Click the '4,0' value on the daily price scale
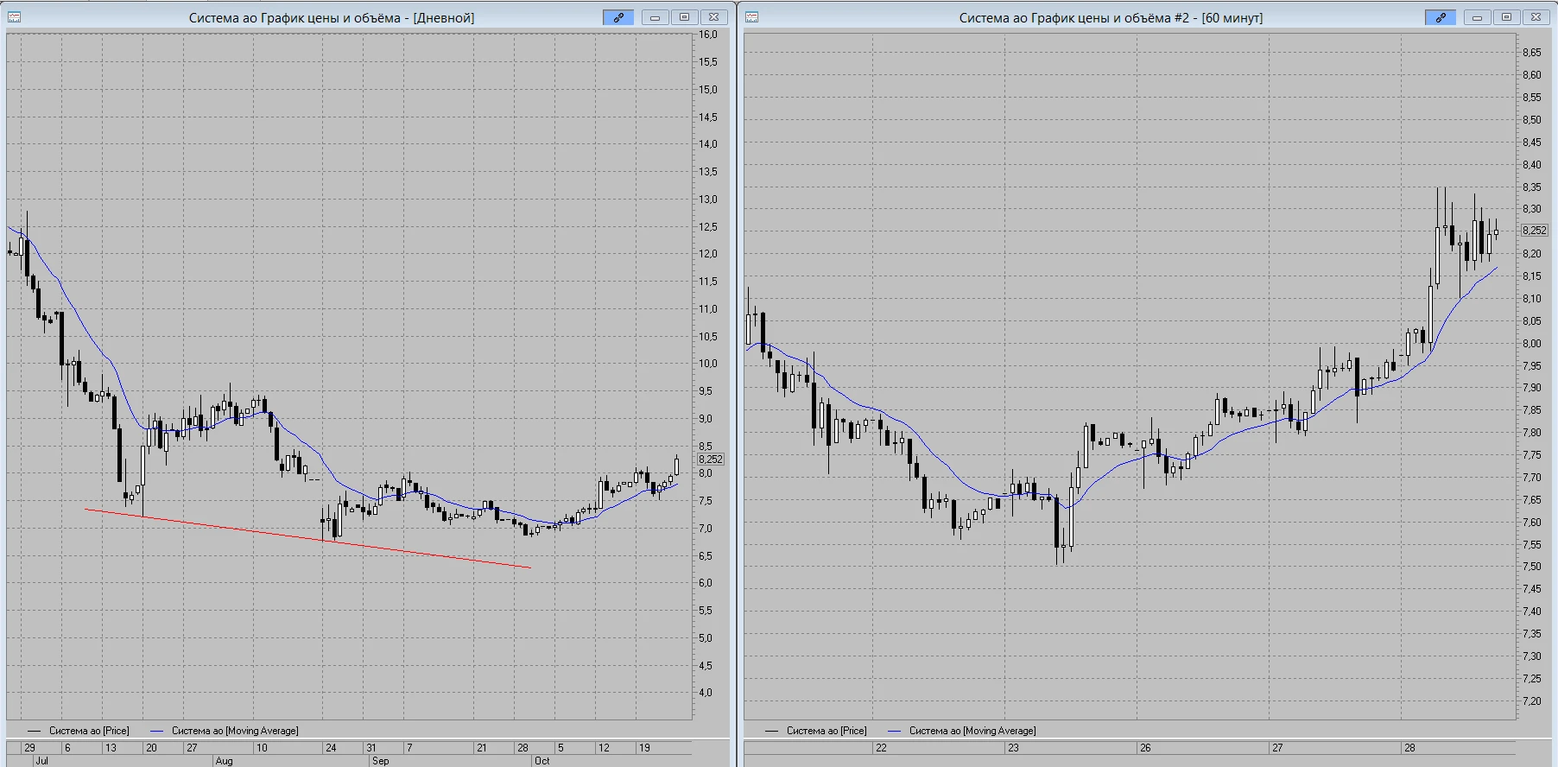The width and height of the screenshot is (1558, 767). (706, 693)
